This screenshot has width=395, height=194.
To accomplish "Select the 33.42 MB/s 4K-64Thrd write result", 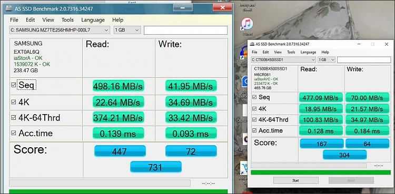I will pyautogui.click(x=191, y=118).
